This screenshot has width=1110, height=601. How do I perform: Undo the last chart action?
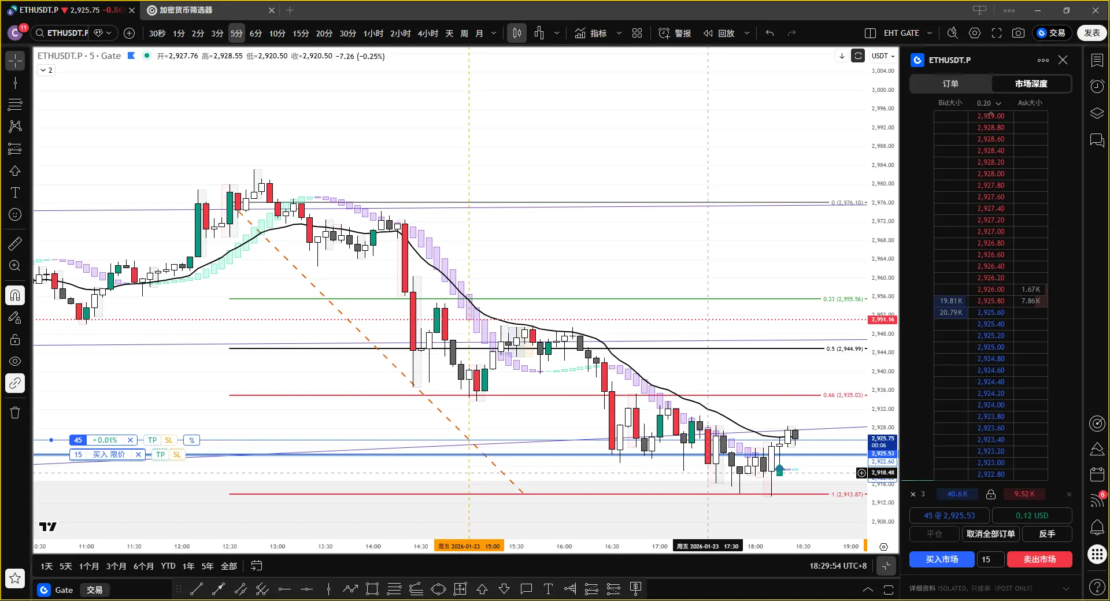769,34
